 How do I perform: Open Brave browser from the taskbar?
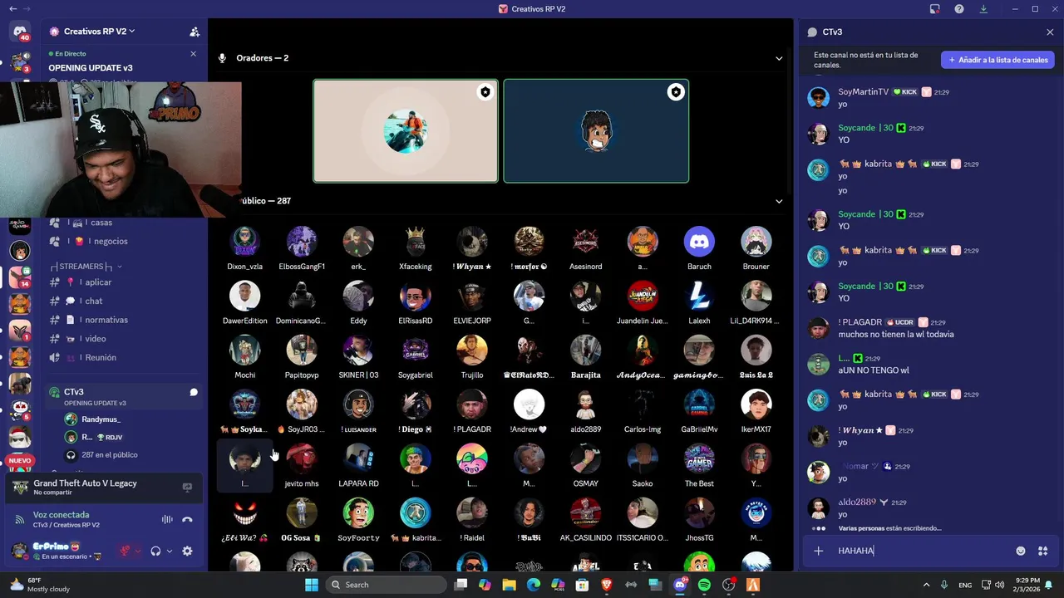point(607,585)
